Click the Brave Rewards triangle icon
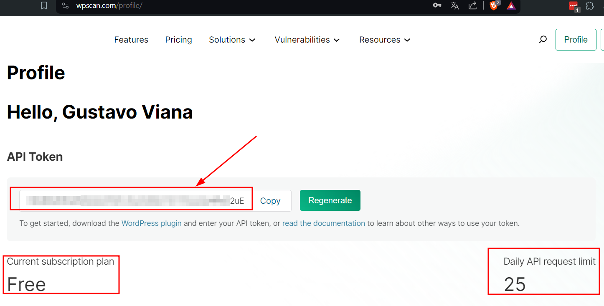Image resolution: width=604 pixels, height=306 pixels. click(511, 6)
